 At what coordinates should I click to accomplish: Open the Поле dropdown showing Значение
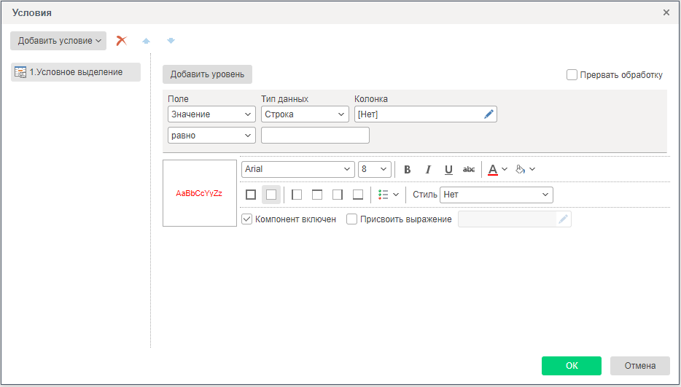click(211, 114)
